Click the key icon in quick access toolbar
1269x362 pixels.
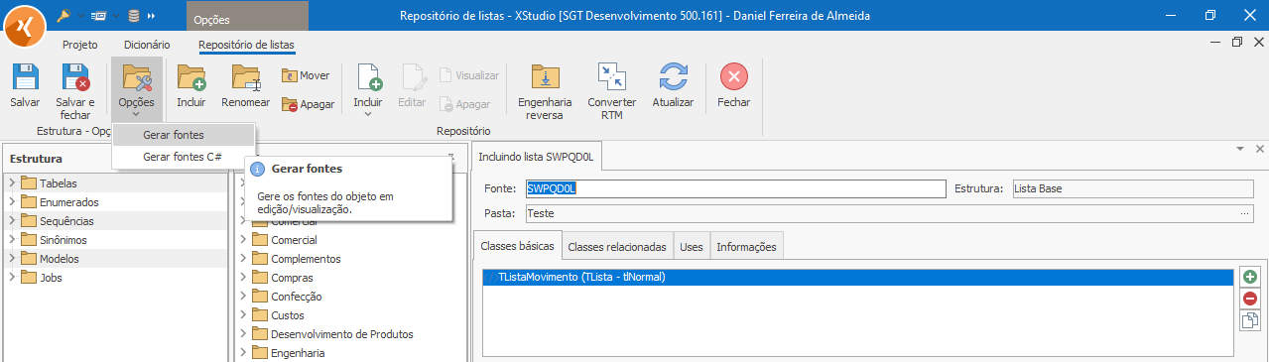click(63, 16)
